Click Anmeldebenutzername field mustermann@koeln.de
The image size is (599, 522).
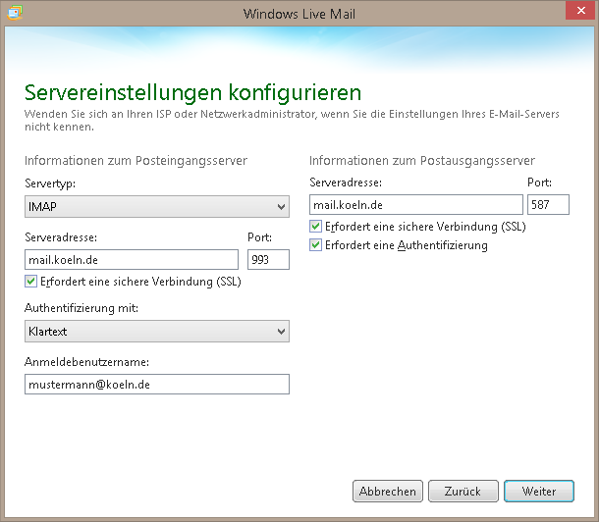tap(157, 384)
